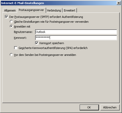122x113 pixels.
Task: Enable Gesicherte Kennwortauthentifizierung (SPA) checkbox
Action: pyautogui.click(x=16, y=48)
